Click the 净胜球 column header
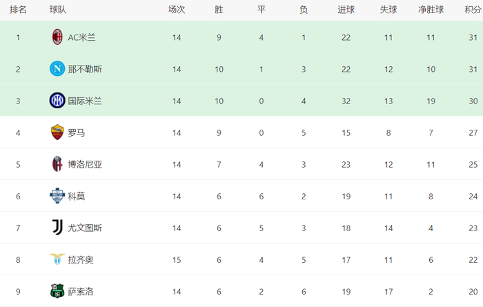 (x=431, y=10)
